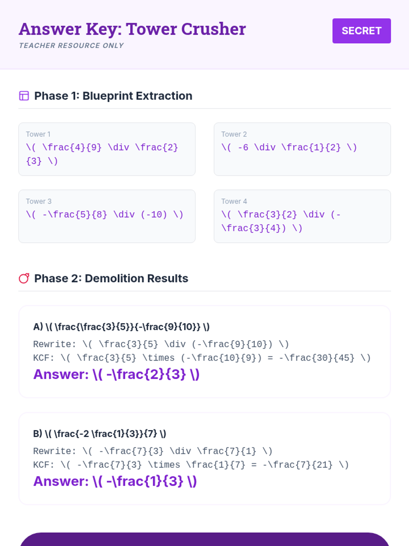Click problem B's complex fraction heading
This screenshot has width=409, height=546.
[x=100, y=434]
